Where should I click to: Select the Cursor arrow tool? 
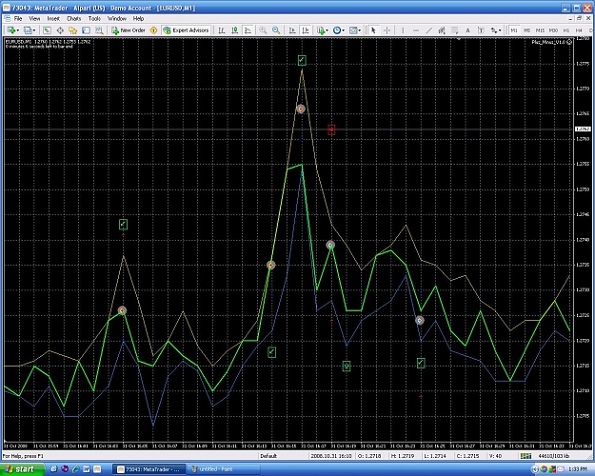coord(373,30)
